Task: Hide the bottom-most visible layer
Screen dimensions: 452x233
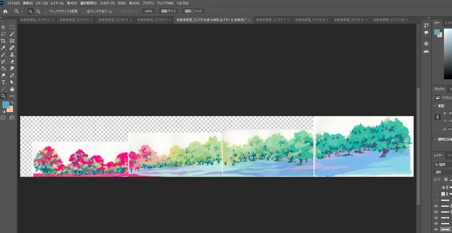Action: tap(436, 229)
